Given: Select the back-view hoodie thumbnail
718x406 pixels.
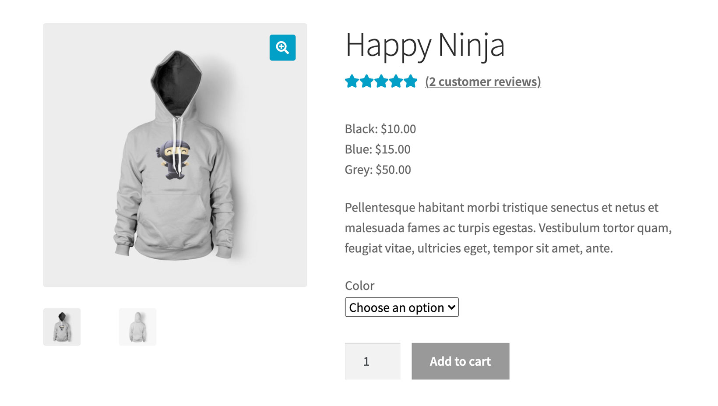Looking at the screenshot, I should 137,327.
